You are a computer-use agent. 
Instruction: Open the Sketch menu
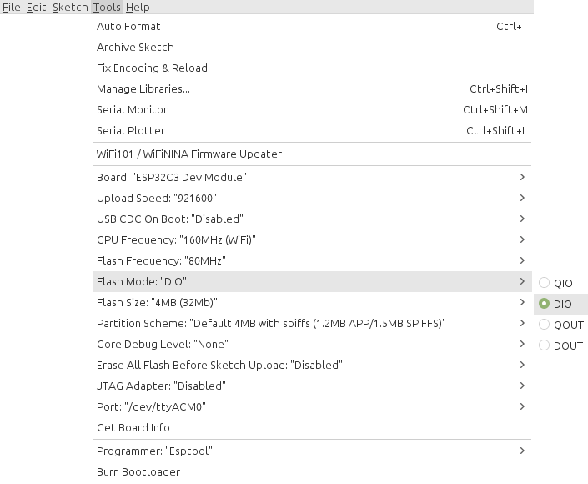point(70,8)
